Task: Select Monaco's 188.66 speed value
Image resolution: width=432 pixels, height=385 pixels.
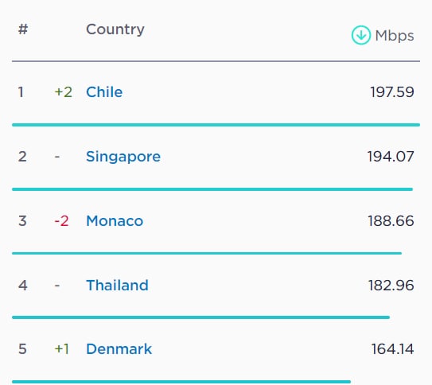Action: (391, 221)
